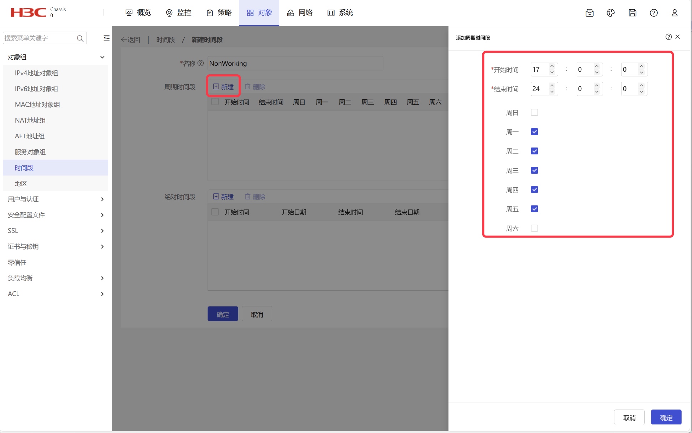The height and width of the screenshot is (433, 692).
Task: Open the theme palette icon
Action: coord(611,13)
